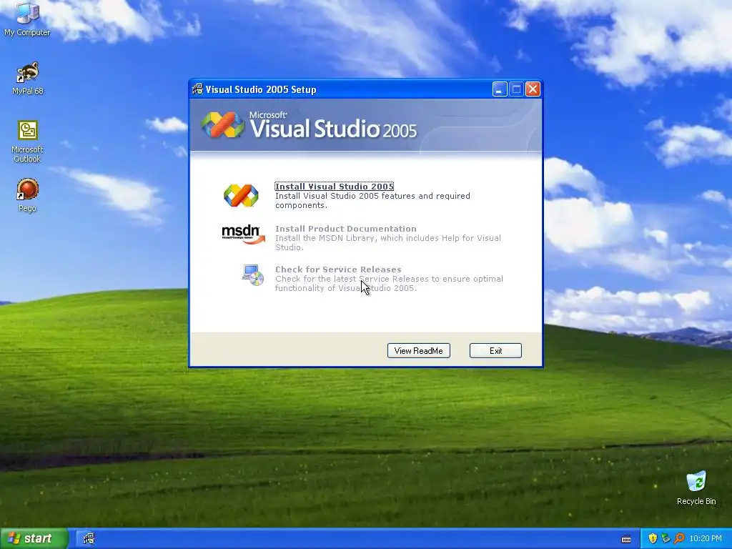
Task: Minimize the Visual Studio 2005 Setup window
Action: click(x=500, y=89)
